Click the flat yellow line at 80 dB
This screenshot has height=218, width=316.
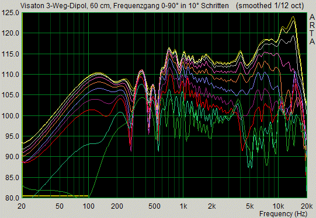pyautogui.click(x=55, y=196)
